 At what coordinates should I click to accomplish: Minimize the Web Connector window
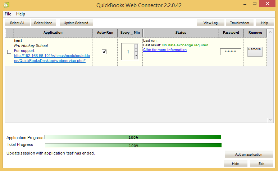tap(245, 4)
